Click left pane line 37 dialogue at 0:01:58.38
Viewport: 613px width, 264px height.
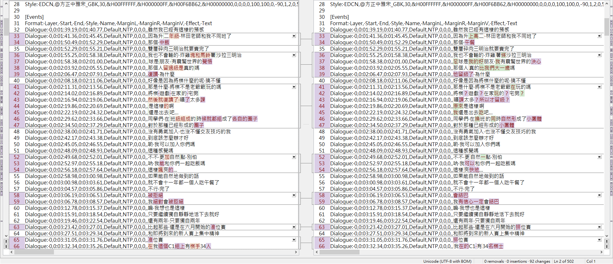coord(118,61)
